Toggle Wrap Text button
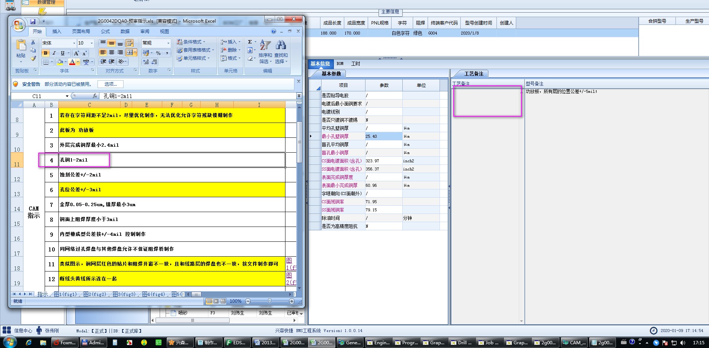 coord(130,43)
